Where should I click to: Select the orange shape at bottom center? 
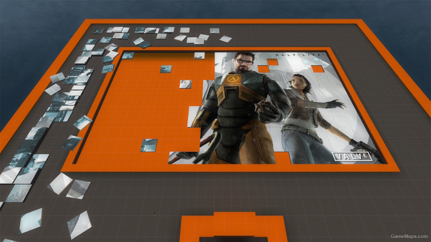[233, 227]
